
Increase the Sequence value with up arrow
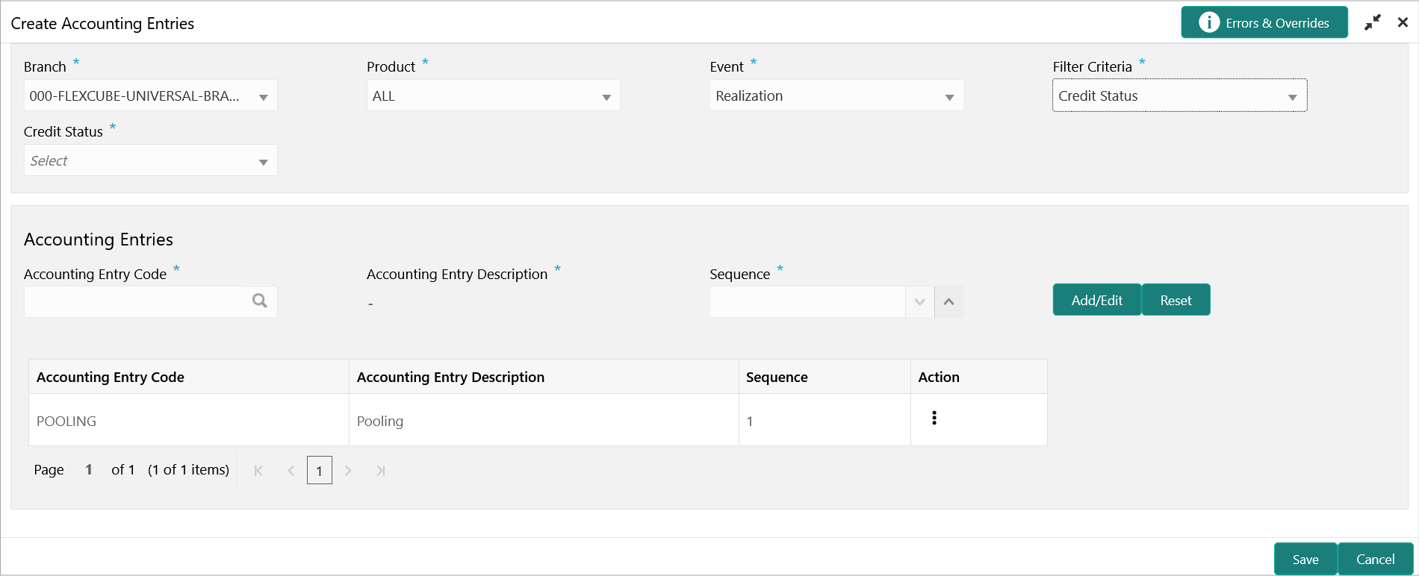(x=948, y=302)
